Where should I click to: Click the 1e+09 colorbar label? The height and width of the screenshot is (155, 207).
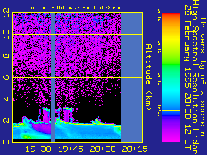click(x=160, y=111)
